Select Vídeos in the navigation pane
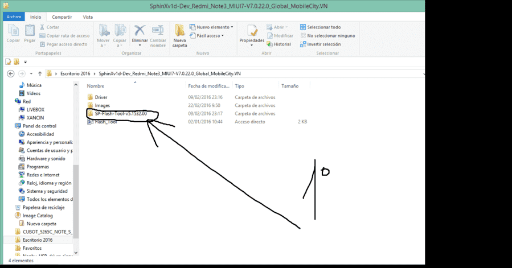512x268 pixels. coord(30,93)
